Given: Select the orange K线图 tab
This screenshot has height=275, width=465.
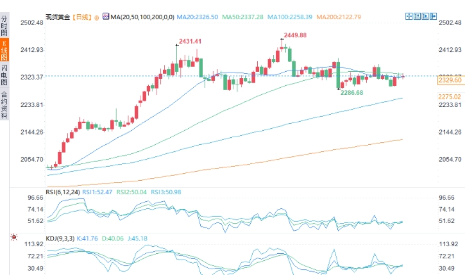Looking at the screenshot, I should click(4, 50).
